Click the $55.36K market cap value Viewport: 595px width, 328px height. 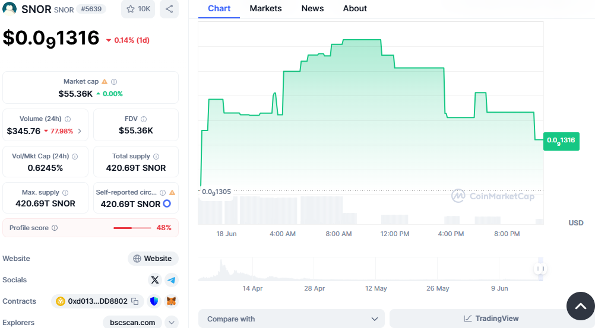75,94
